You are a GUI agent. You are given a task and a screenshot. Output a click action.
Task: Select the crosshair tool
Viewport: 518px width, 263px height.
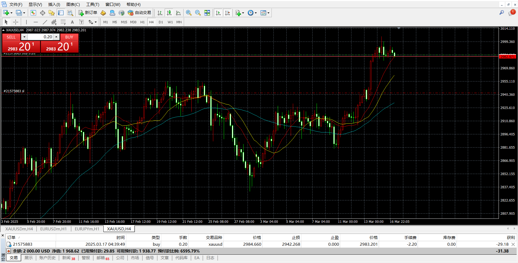tap(15, 22)
